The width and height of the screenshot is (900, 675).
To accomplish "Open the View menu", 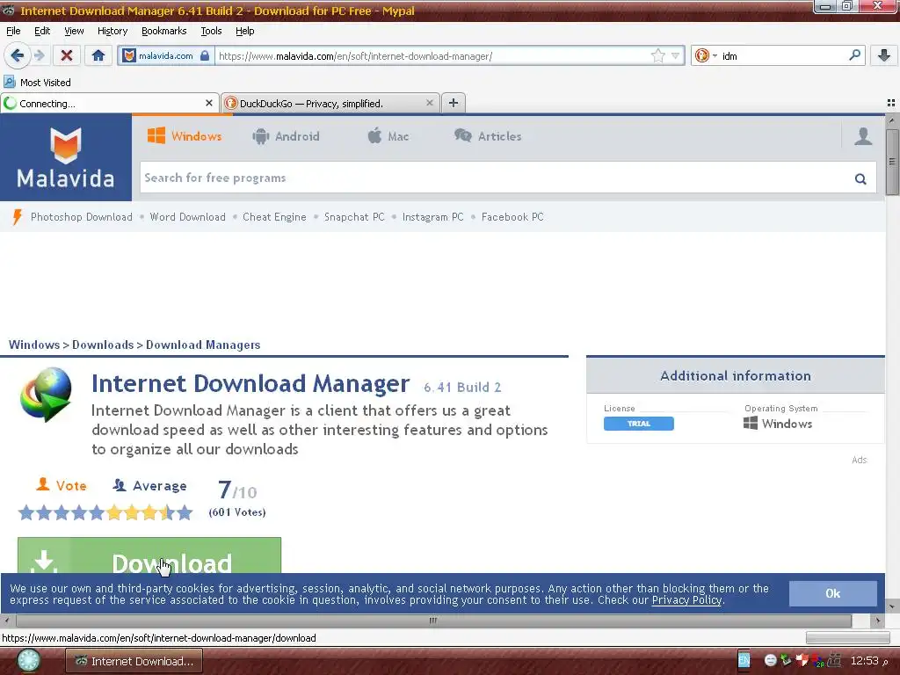I will coord(74,31).
